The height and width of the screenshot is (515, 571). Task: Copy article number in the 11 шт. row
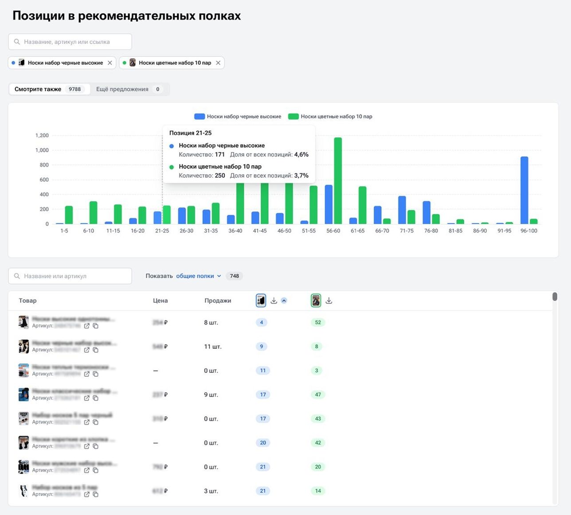[95, 350]
